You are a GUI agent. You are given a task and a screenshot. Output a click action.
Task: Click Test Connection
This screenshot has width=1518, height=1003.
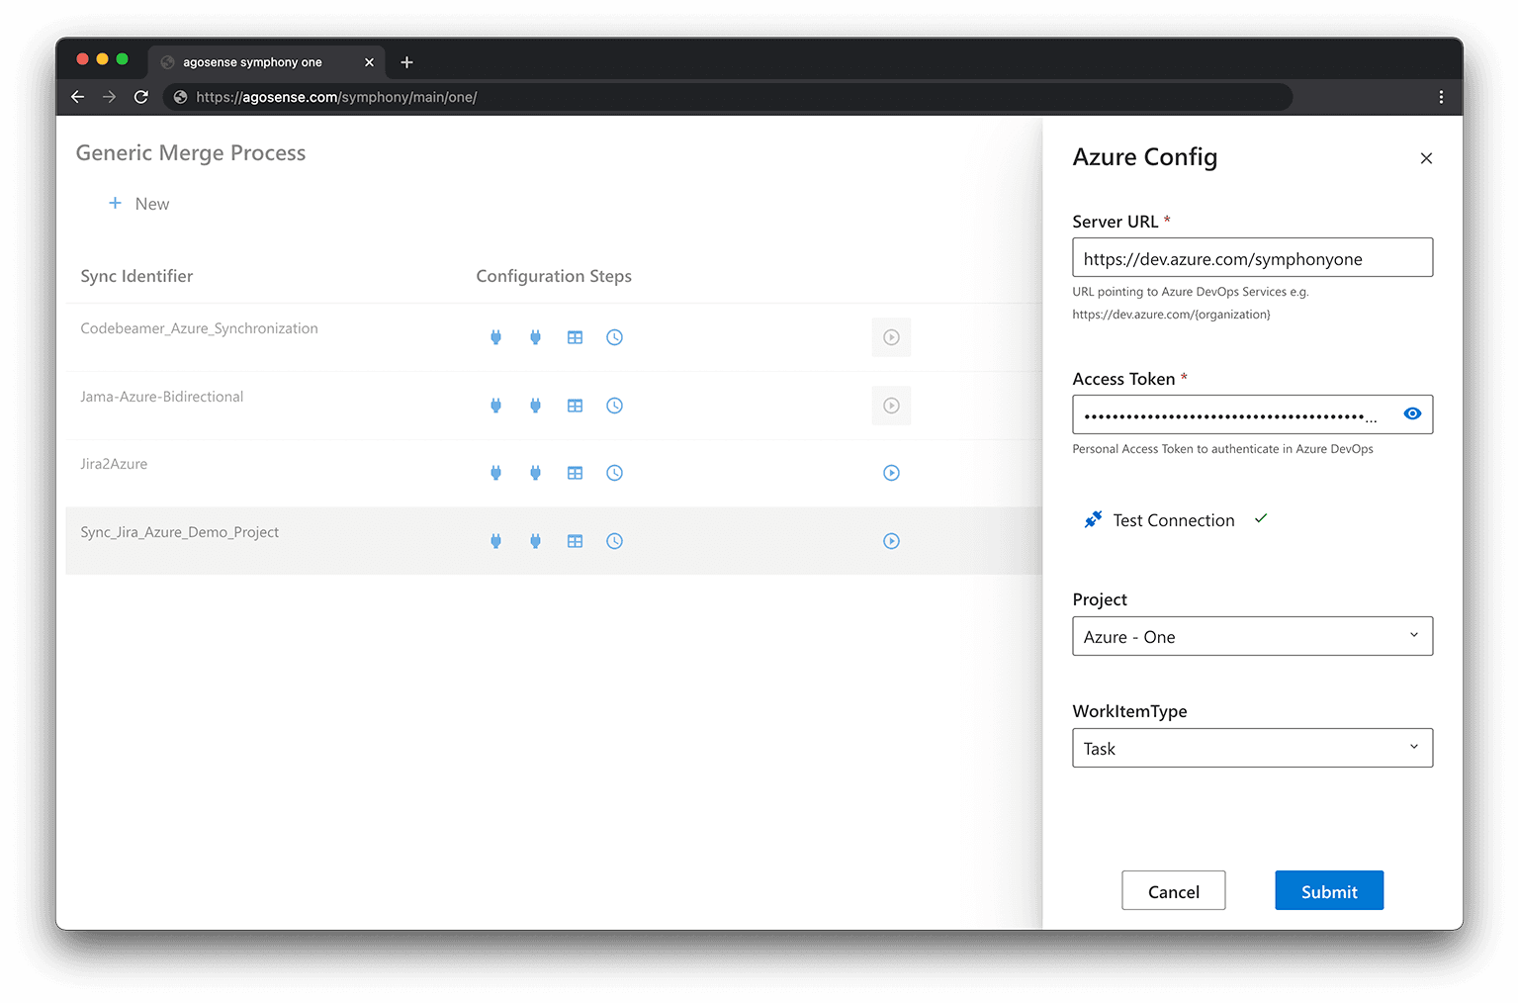pos(1173,520)
